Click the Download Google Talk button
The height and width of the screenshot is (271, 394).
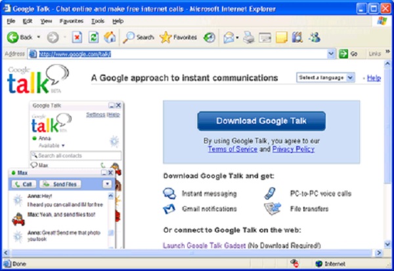[261, 121]
